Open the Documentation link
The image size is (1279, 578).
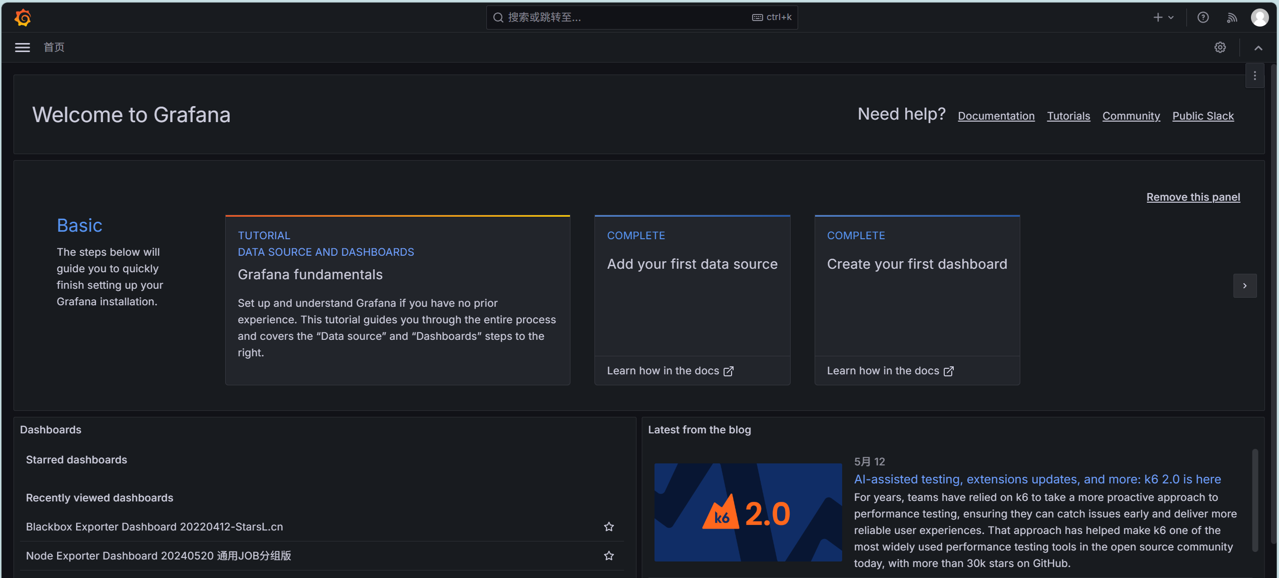click(x=996, y=116)
